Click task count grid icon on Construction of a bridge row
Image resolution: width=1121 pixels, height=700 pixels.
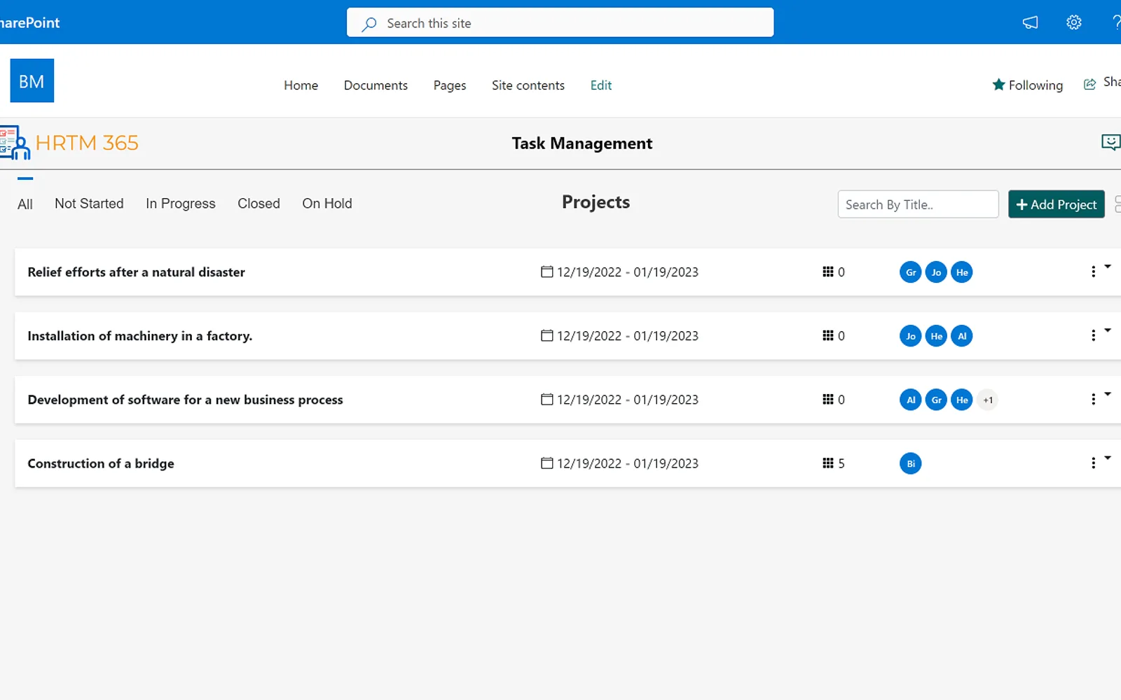click(827, 463)
